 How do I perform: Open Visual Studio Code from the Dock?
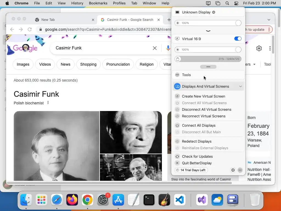pyautogui.click(x=179, y=200)
